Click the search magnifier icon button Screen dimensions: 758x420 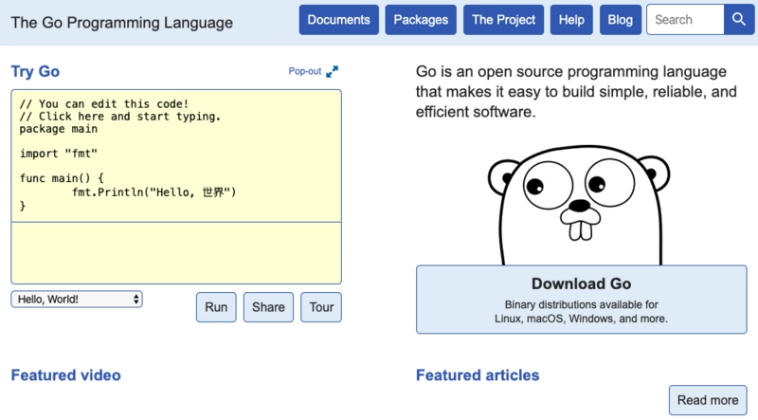(739, 20)
